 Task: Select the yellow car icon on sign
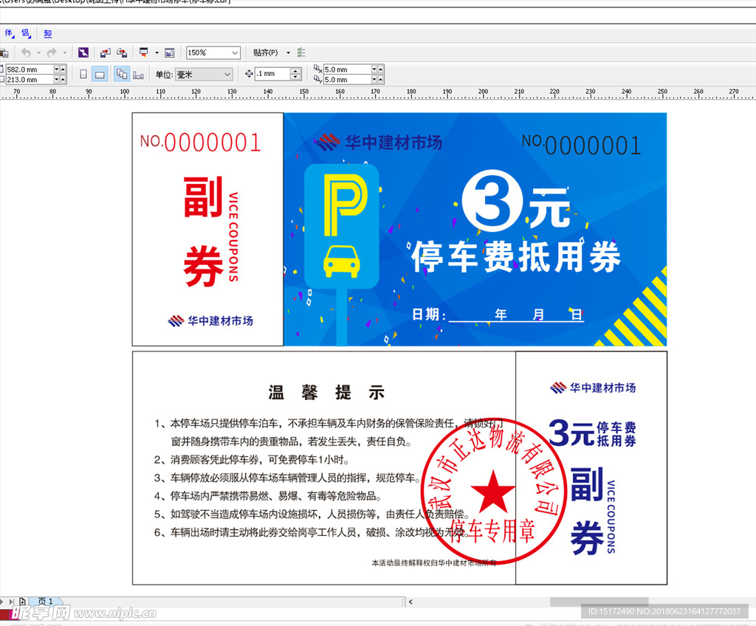pyautogui.click(x=341, y=261)
